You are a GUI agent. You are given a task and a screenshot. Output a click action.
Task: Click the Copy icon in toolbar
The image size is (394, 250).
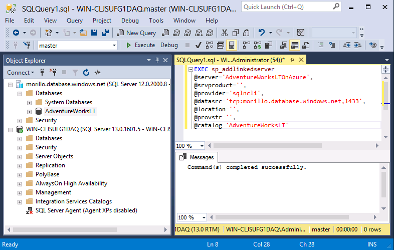(236, 33)
